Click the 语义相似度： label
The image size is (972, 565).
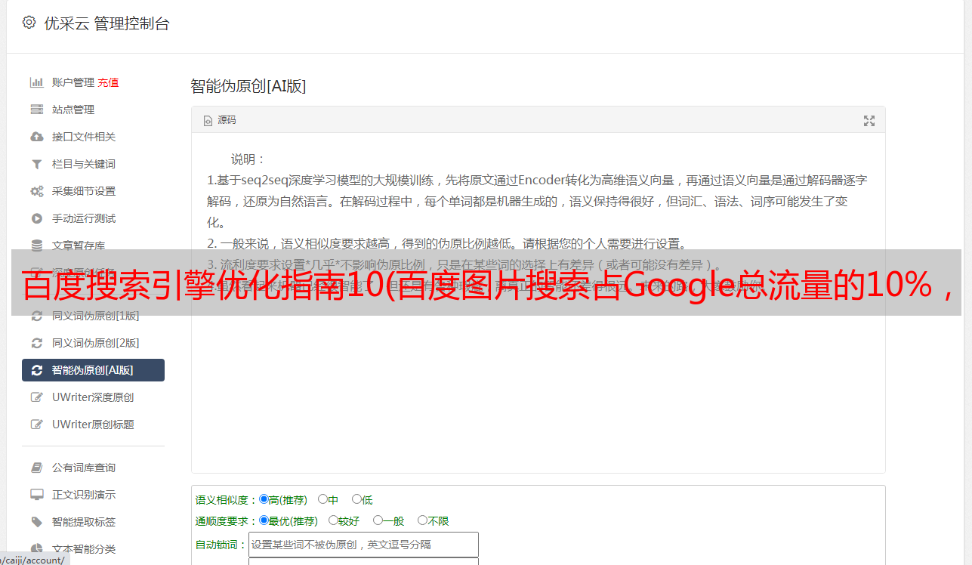tap(227, 500)
